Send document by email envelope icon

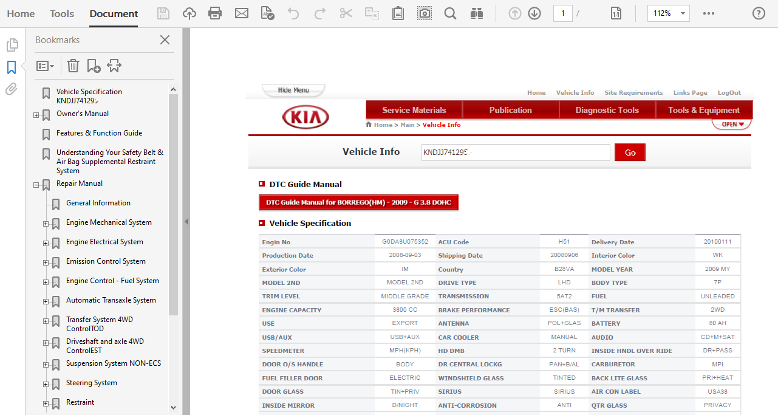pyautogui.click(x=242, y=13)
